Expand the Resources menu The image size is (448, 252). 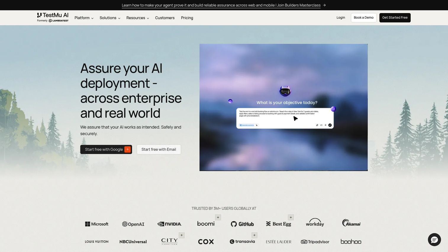click(x=138, y=18)
